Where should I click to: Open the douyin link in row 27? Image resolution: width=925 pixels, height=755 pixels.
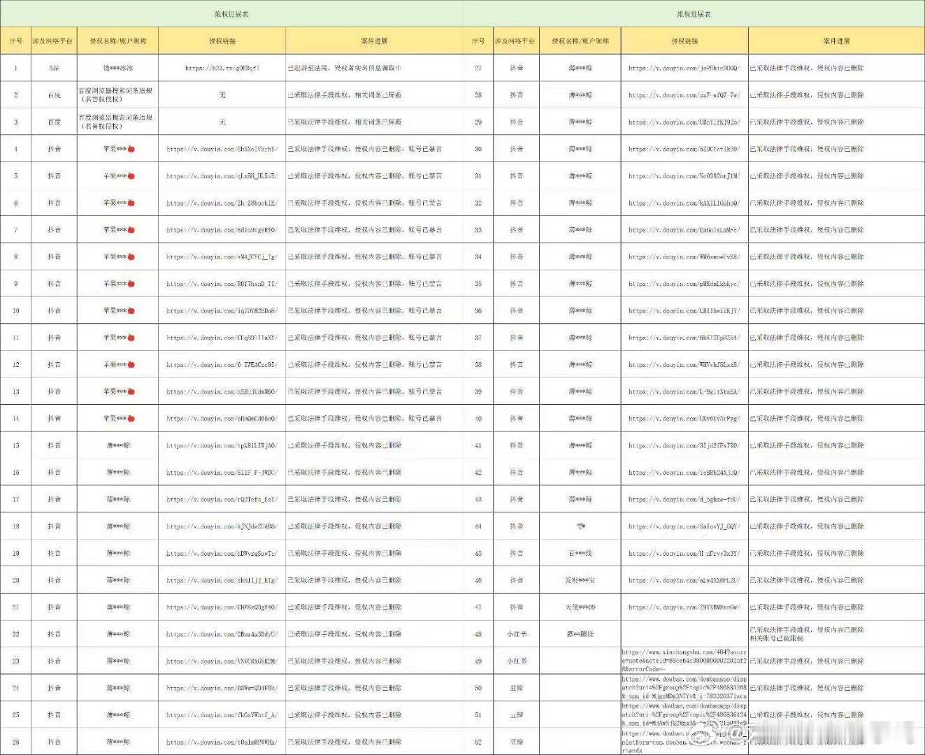pos(684,68)
